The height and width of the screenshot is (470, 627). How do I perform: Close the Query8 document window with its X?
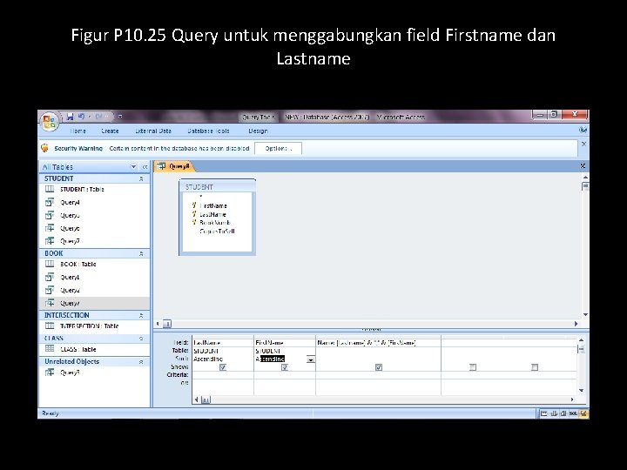(x=583, y=165)
